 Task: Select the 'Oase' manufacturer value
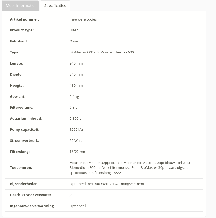point(74,41)
